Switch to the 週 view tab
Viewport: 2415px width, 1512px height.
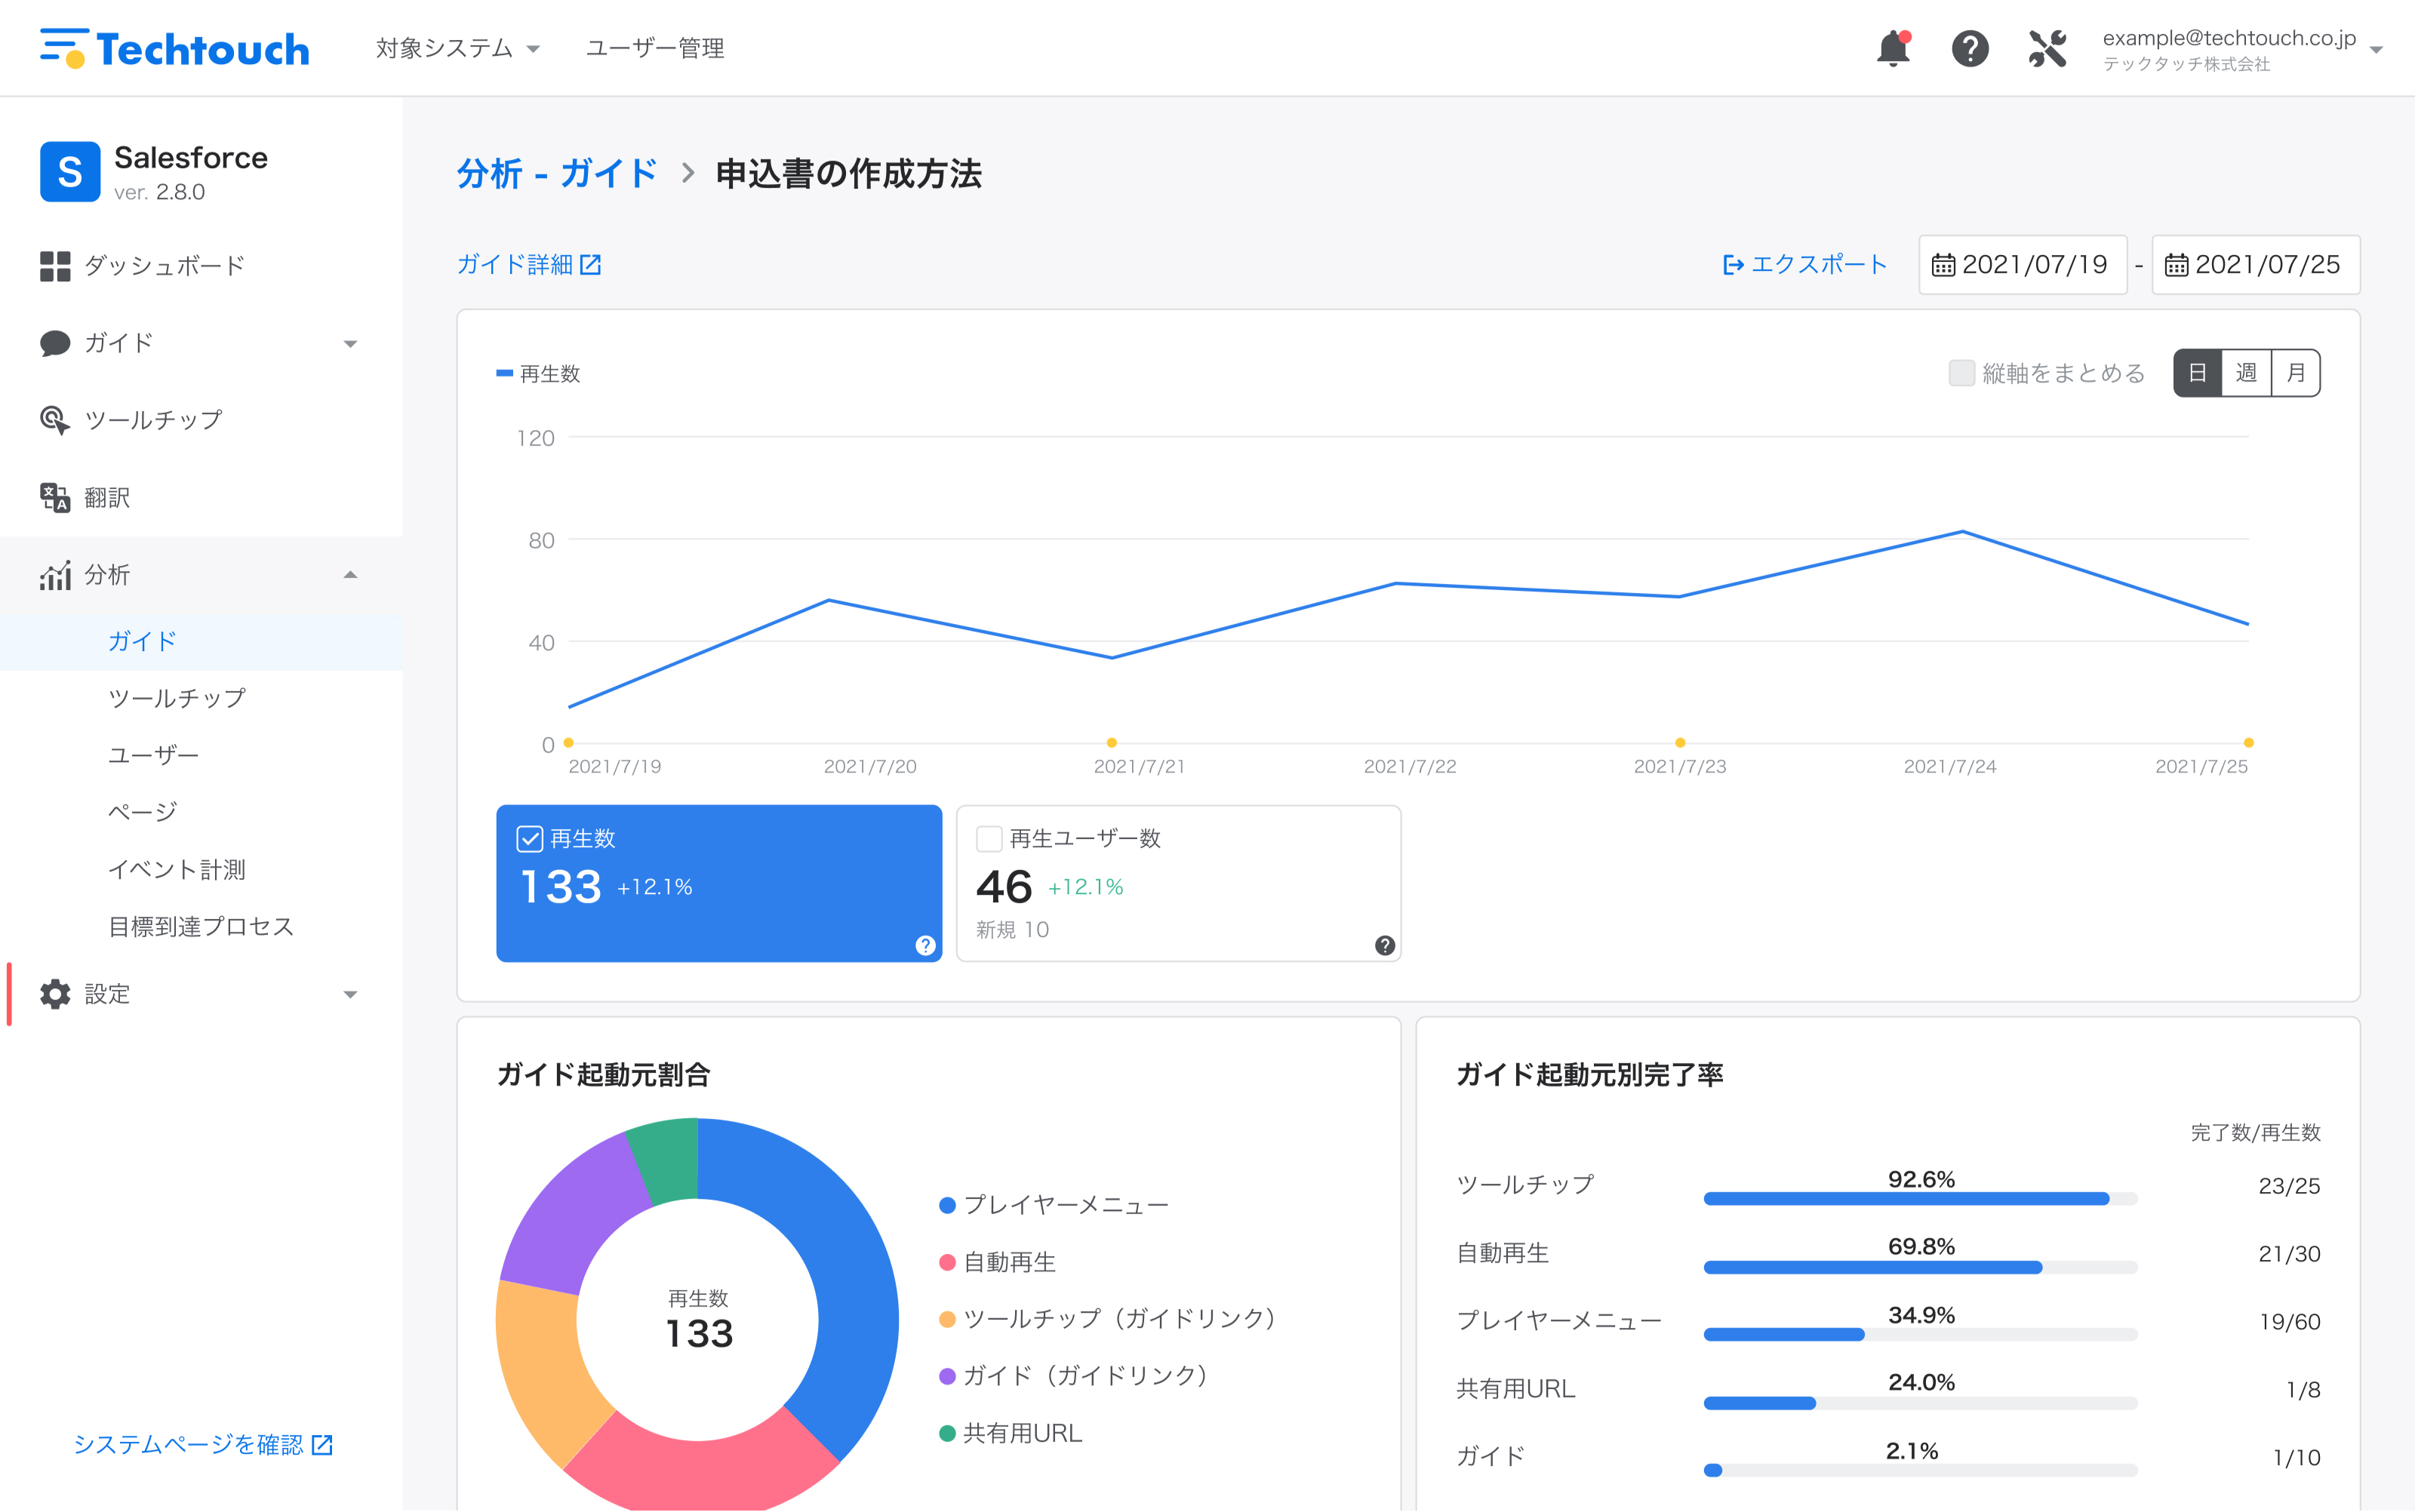[2245, 372]
